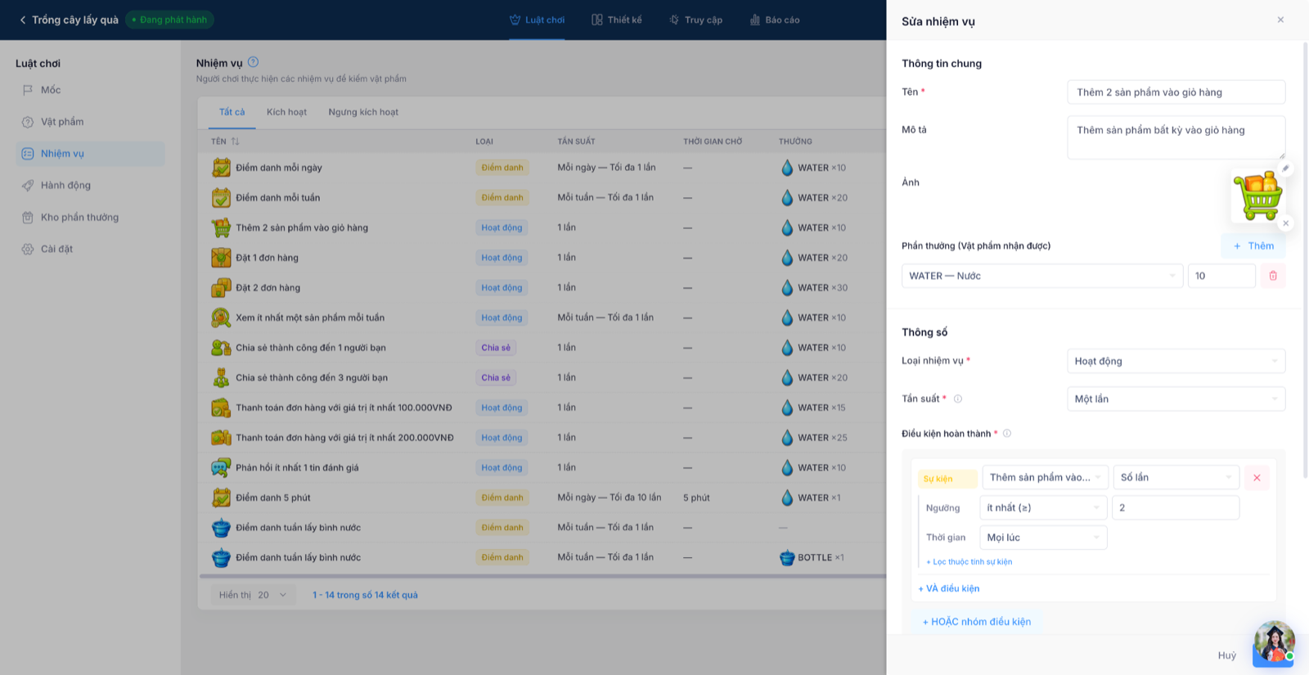Open the Thêm sản phẩm vào event dropdown
The height and width of the screenshot is (675, 1309).
pos(1046,478)
